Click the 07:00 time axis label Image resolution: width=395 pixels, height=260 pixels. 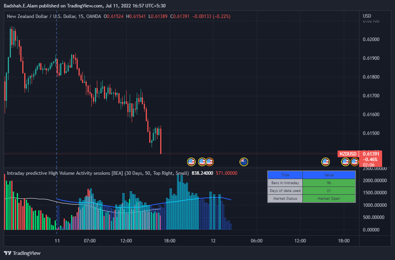click(x=90, y=241)
